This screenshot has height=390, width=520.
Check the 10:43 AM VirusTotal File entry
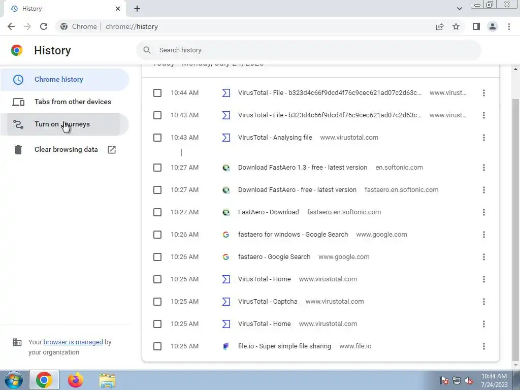(x=157, y=115)
